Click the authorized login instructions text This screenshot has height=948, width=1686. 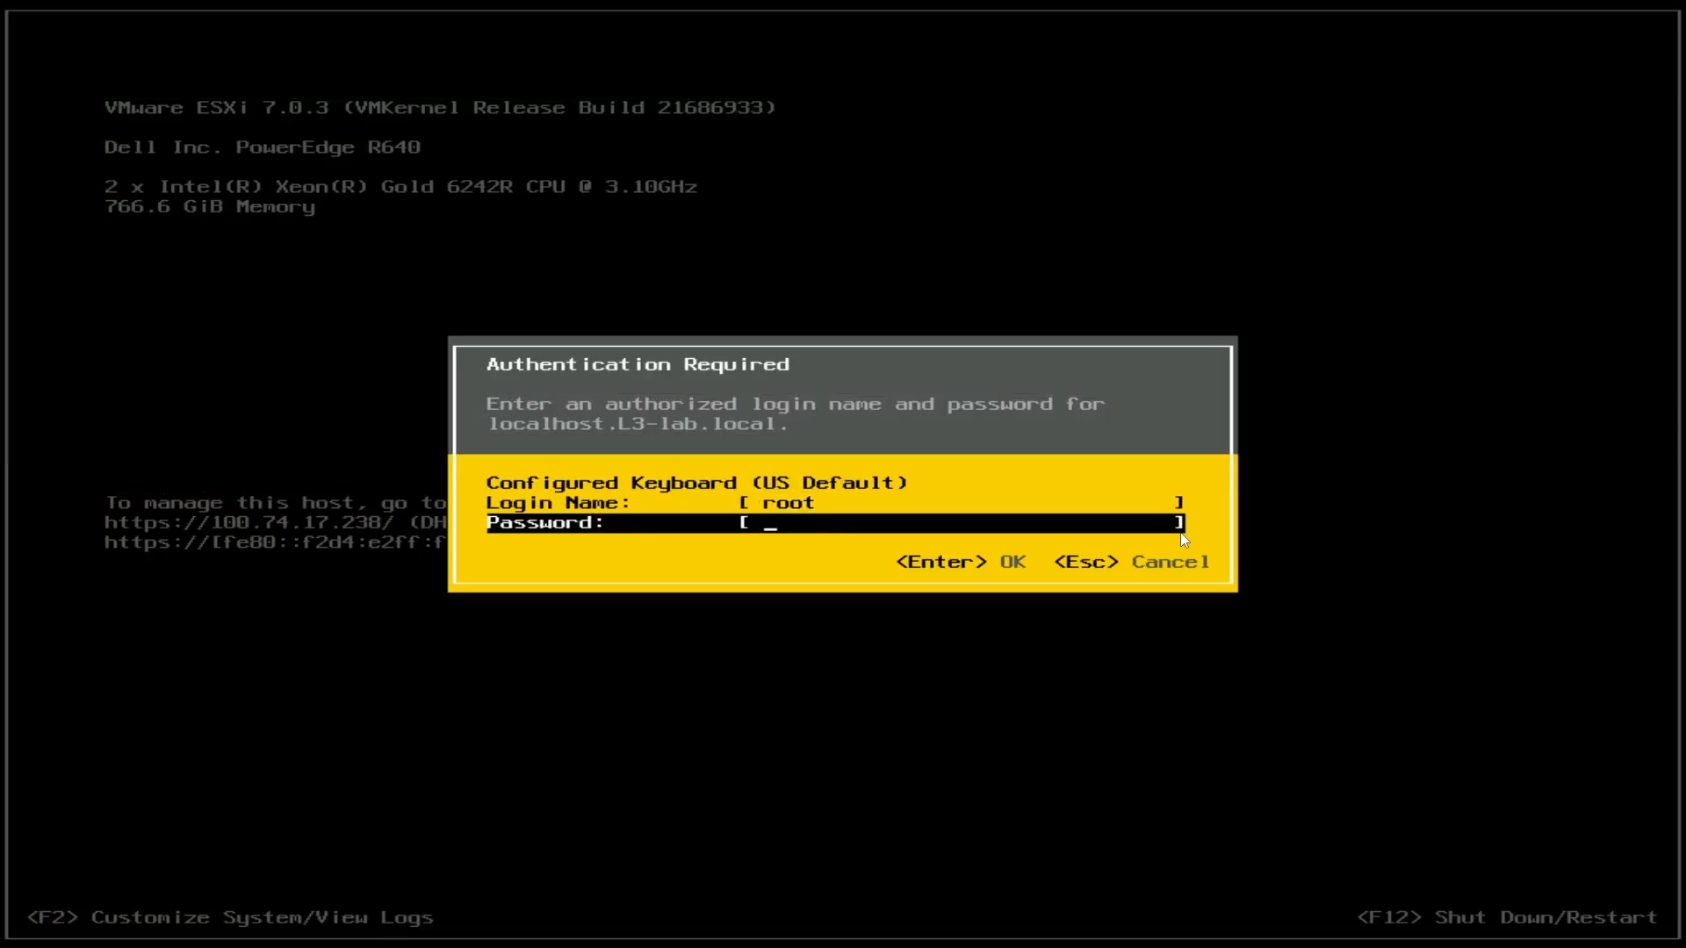tap(796, 413)
